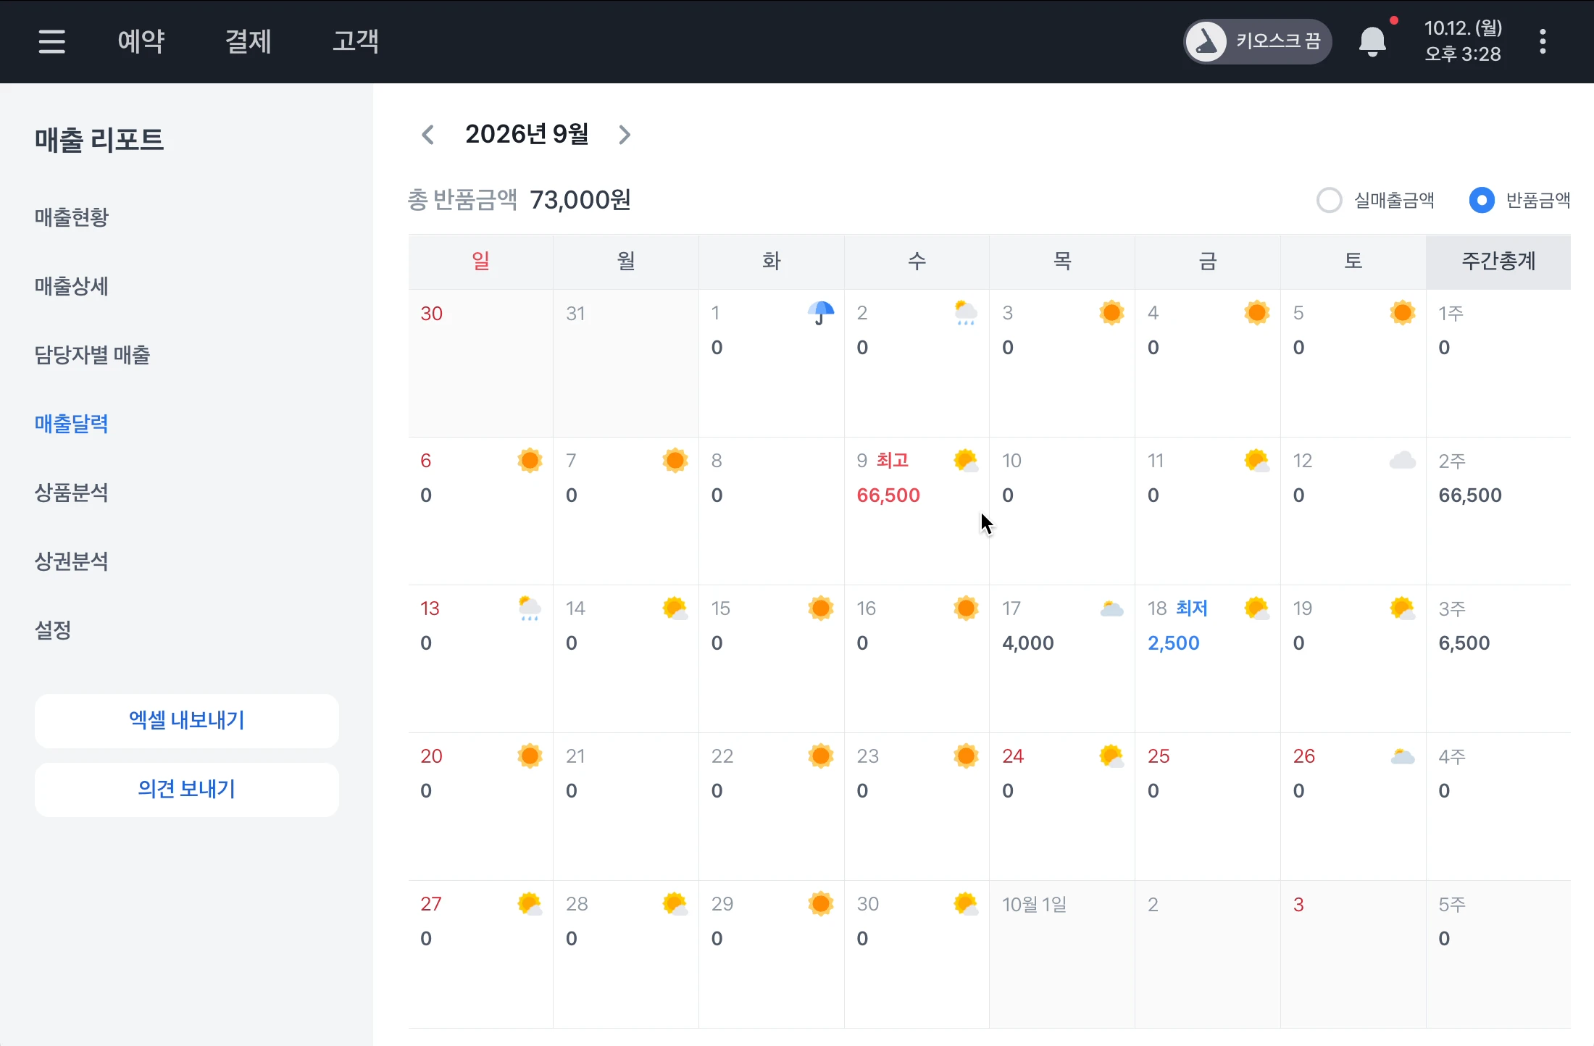Toggle the 키오스크 끔 kiosk switch
1594x1046 pixels.
pos(1257,41)
